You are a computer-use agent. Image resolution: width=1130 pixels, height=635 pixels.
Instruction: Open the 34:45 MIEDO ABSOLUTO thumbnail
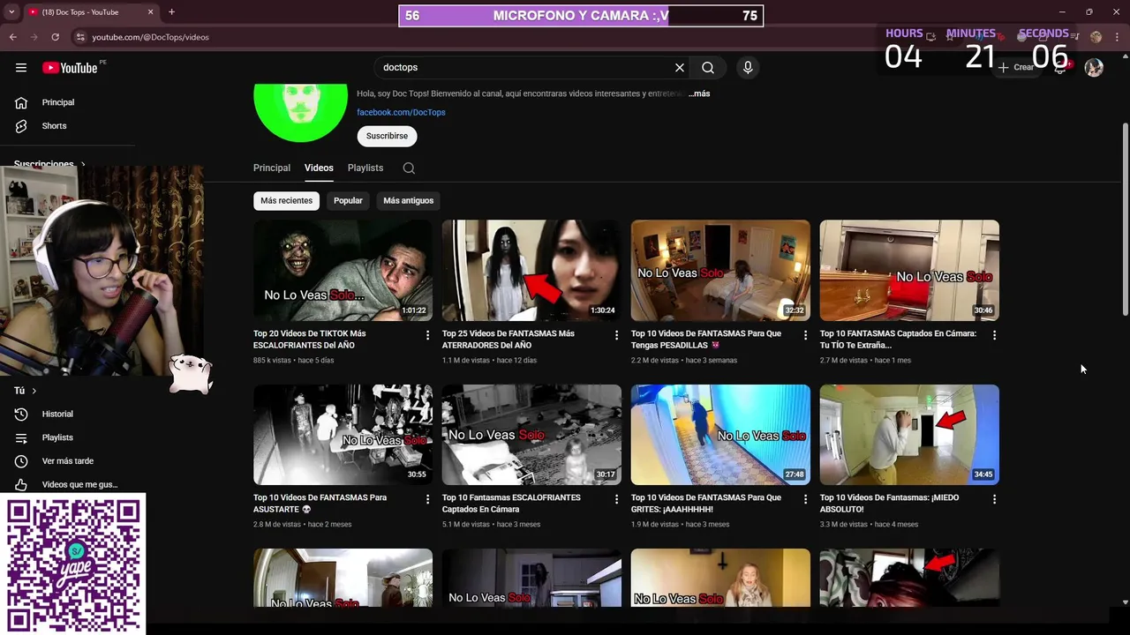point(909,435)
